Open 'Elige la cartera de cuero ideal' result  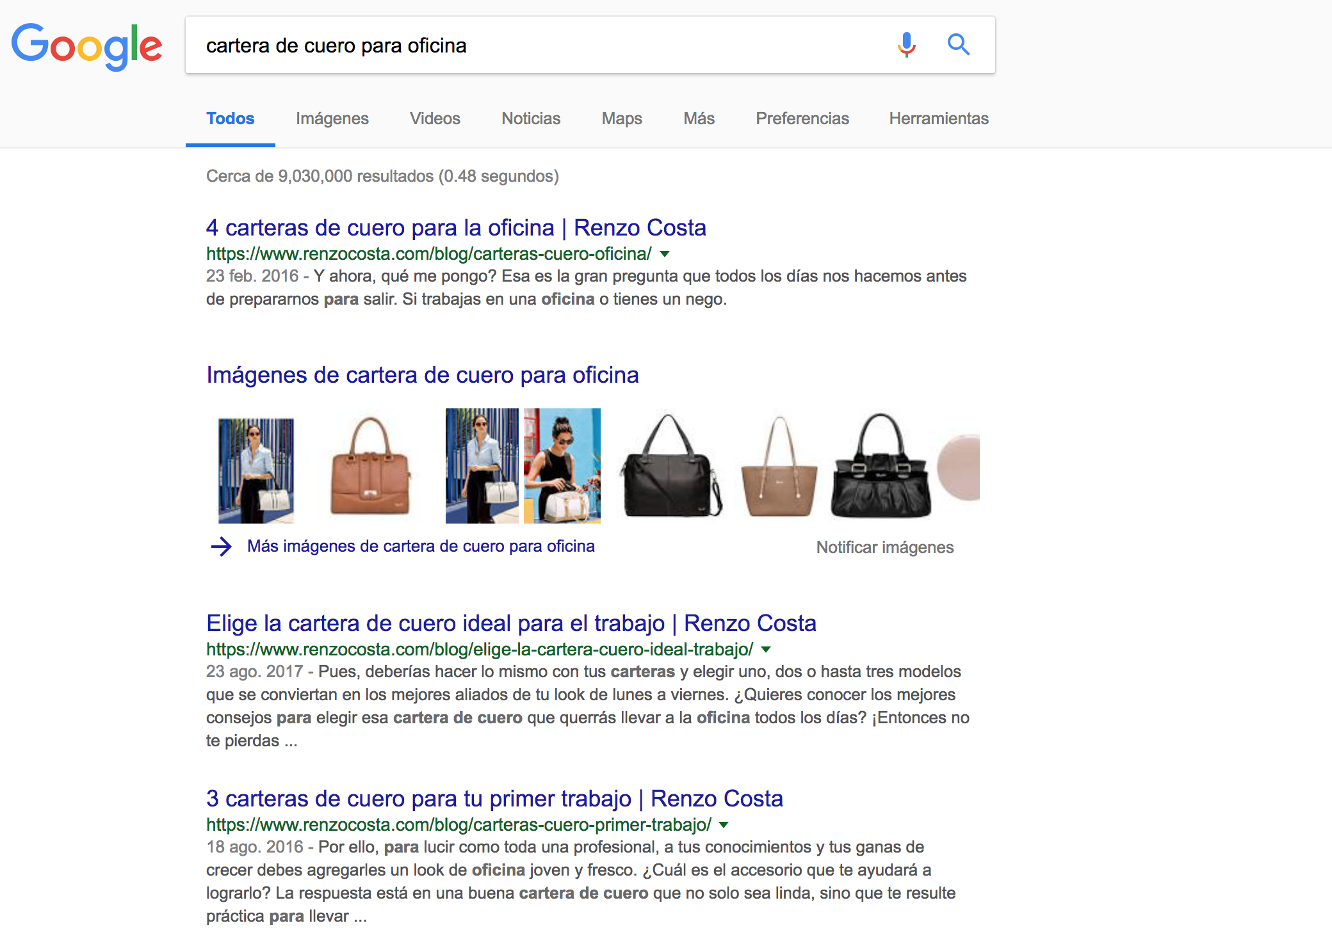point(511,623)
